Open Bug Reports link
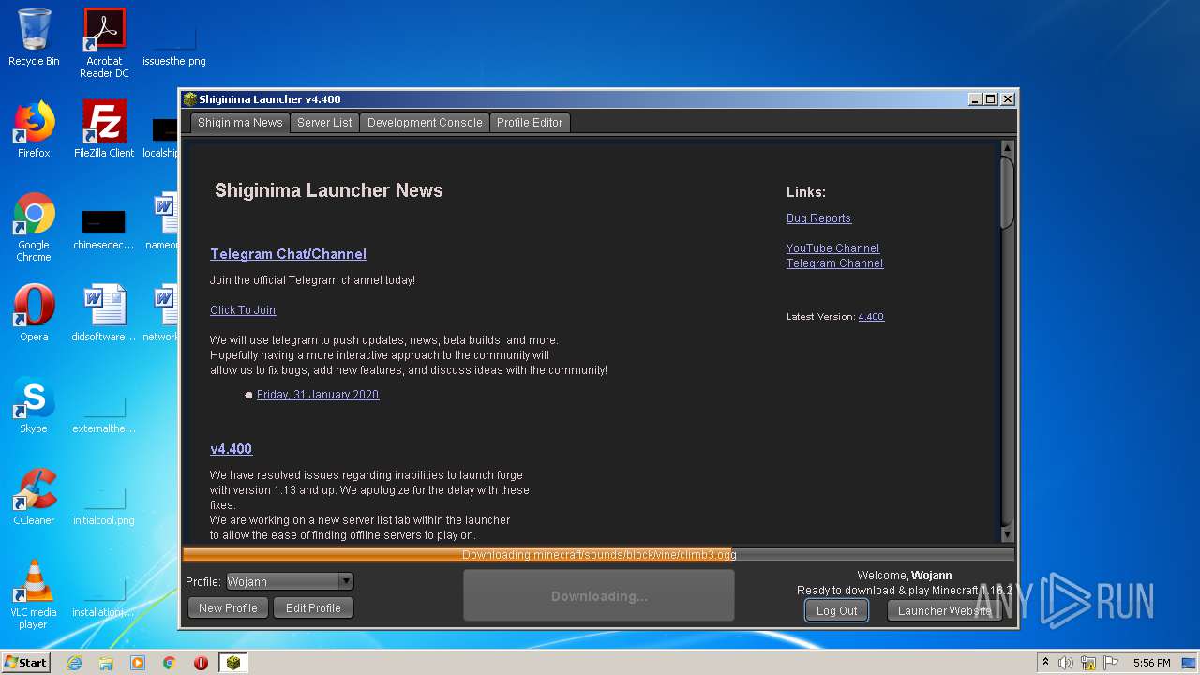Screen dimensions: 1200x675 pos(818,218)
